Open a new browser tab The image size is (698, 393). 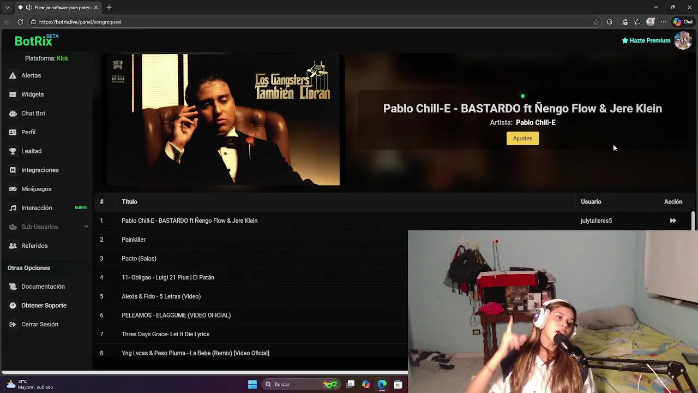[109, 7]
